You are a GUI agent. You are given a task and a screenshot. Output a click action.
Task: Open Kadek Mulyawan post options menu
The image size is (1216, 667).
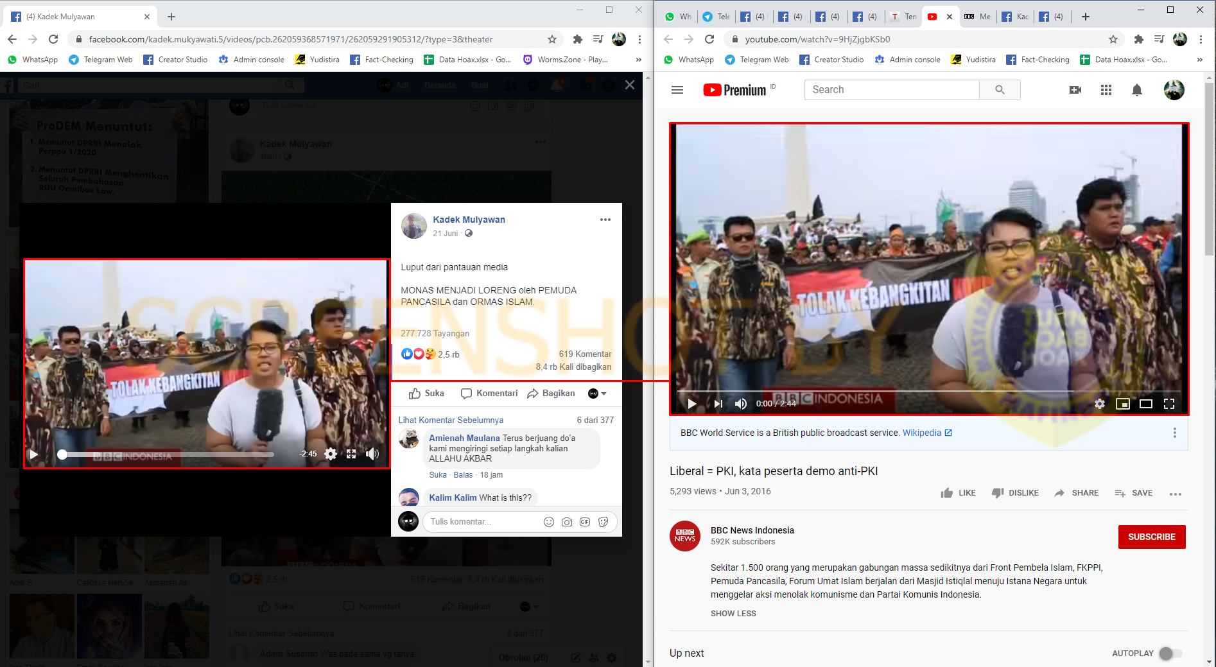click(605, 220)
